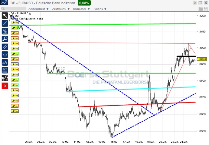
Task: Select the thick red support line
Action: pyautogui.click(x=137, y=104)
